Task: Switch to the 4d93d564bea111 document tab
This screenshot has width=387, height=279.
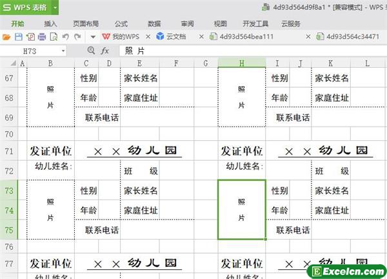Action: point(242,37)
